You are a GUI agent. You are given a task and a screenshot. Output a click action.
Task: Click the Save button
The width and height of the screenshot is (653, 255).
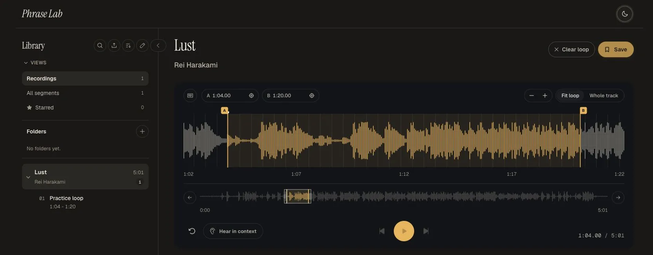(616, 49)
